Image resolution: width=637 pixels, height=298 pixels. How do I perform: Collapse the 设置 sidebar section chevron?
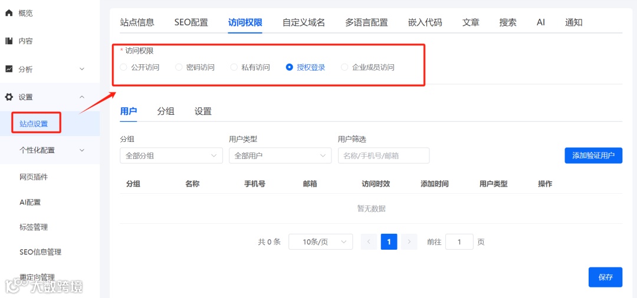[81, 97]
